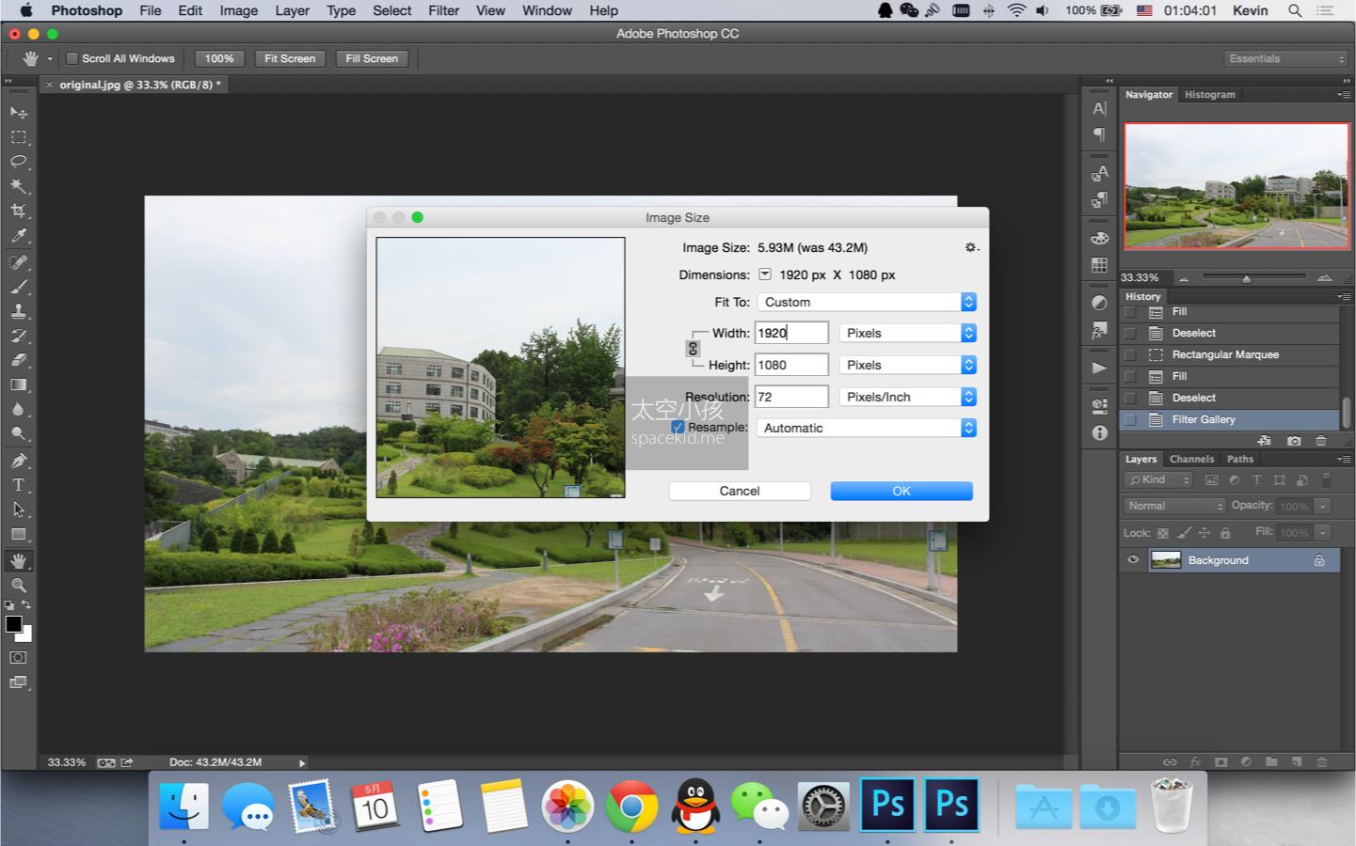Click the Height input field

click(x=790, y=365)
